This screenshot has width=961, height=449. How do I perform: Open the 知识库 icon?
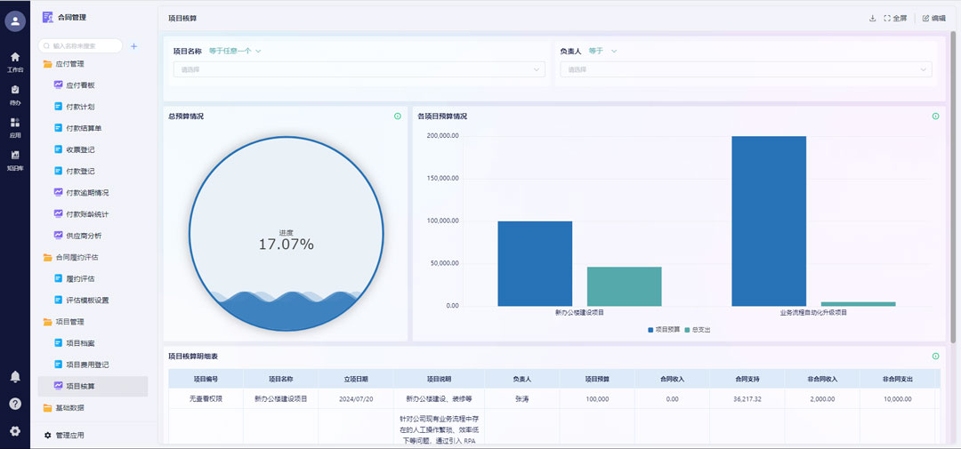pyautogui.click(x=15, y=156)
